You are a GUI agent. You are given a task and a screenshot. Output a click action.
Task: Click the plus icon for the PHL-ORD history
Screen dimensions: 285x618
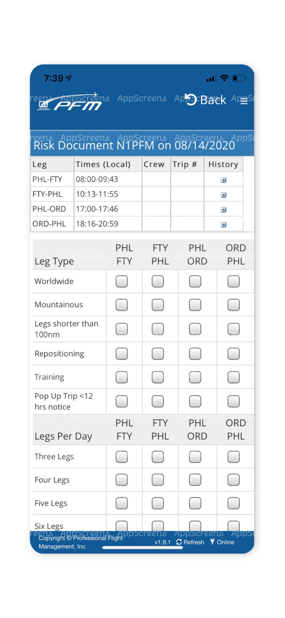pos(223,209)
